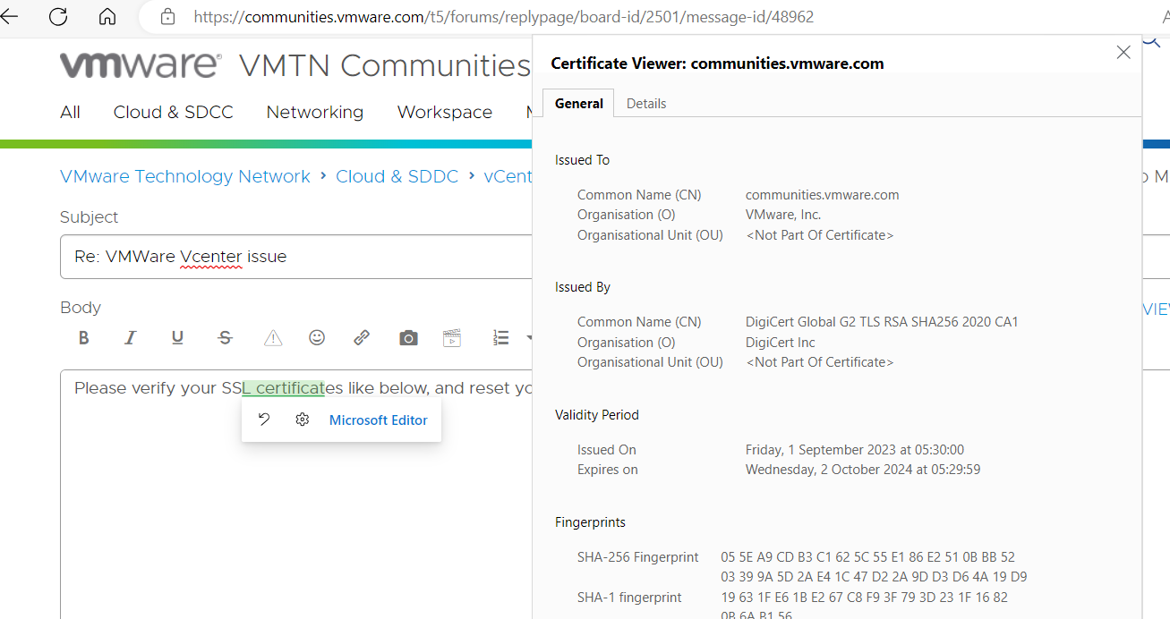This screenshot has height=619, width=1170.
Task: Switch to the Details tab
Action: tap(646, 103)
